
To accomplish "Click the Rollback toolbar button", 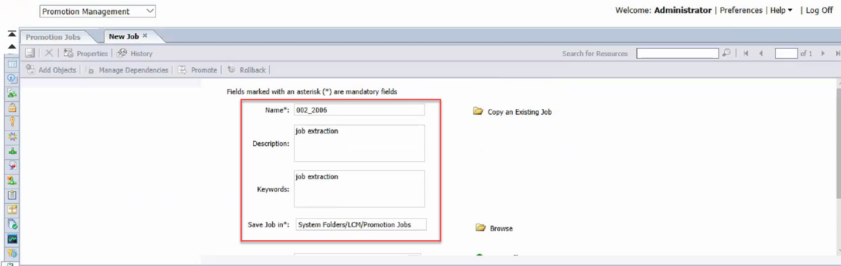I will tap(246, 70).
